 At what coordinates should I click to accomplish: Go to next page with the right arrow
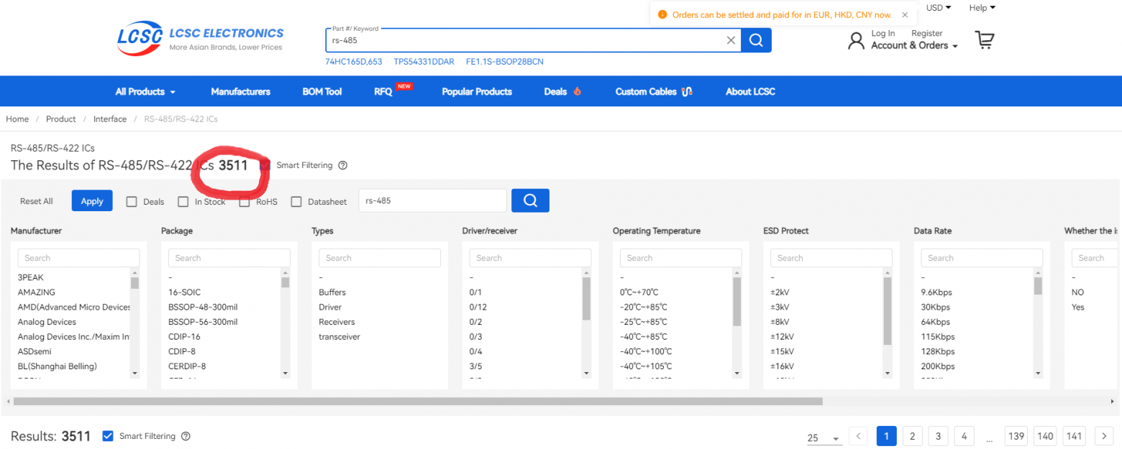pos(1104,436)
